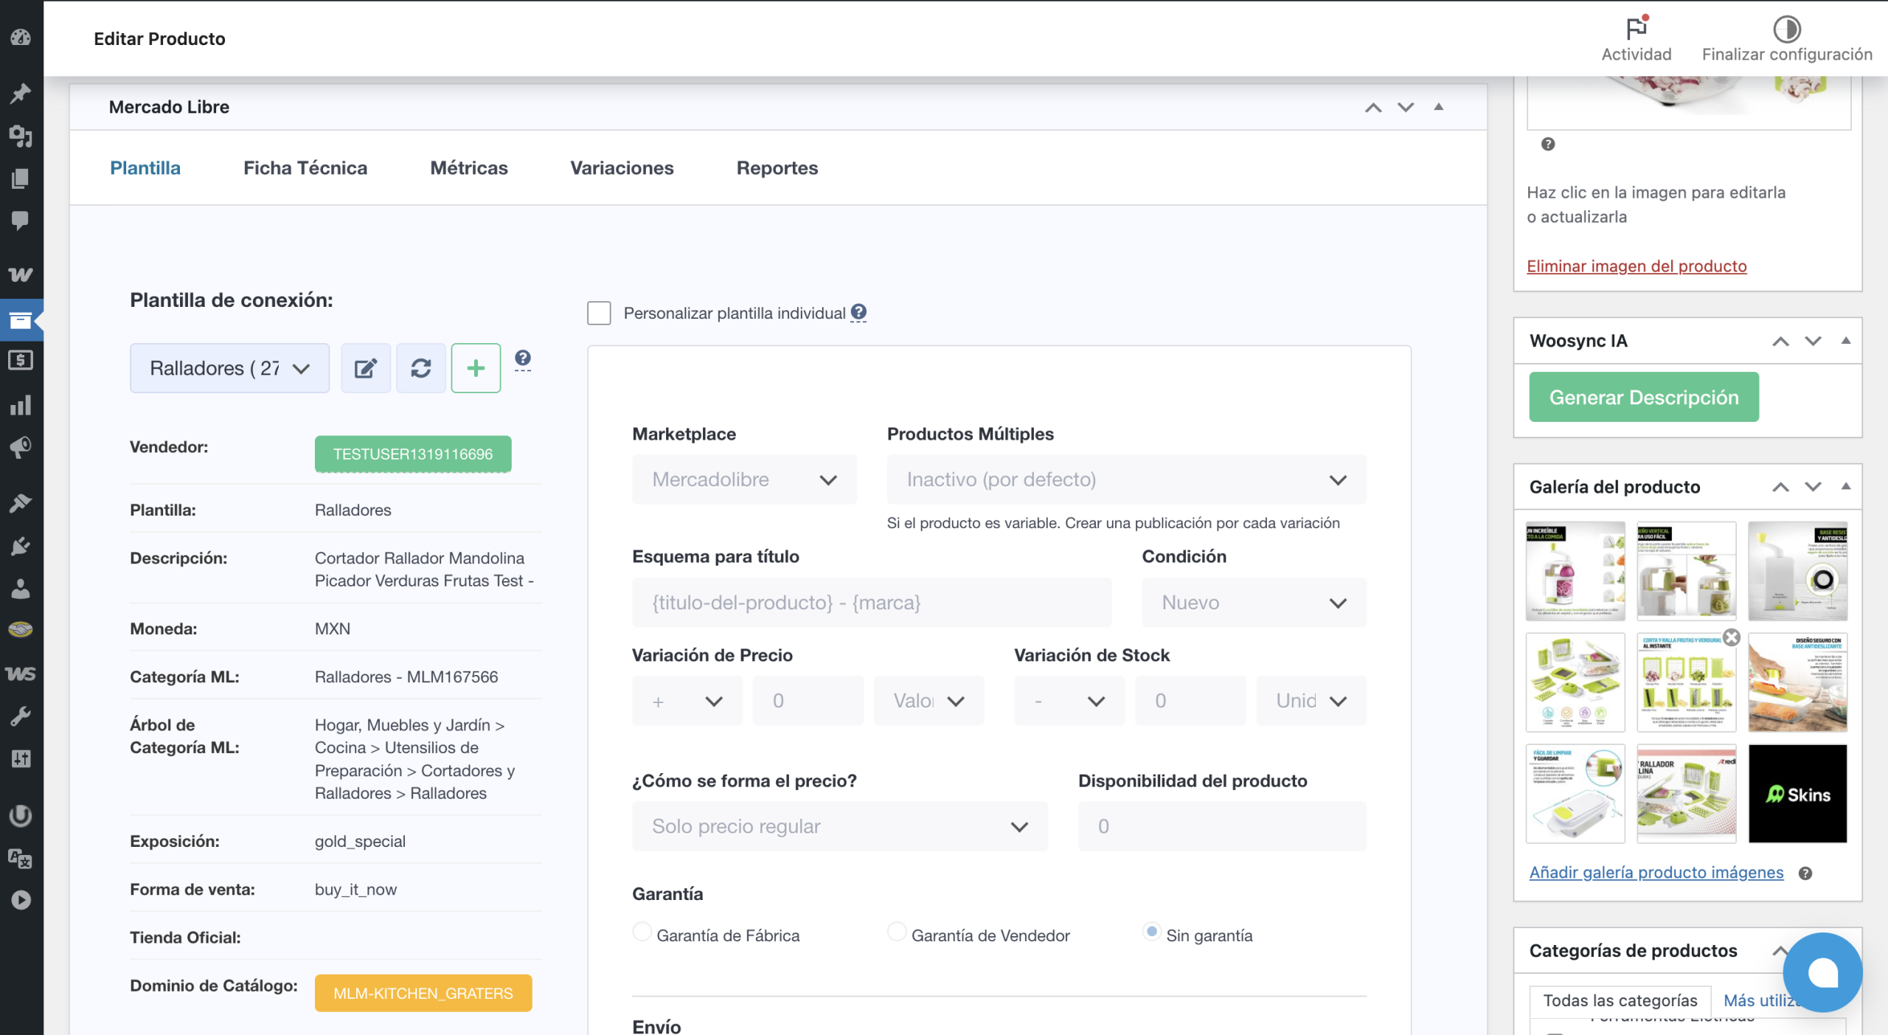
Task: Collapse the Mercado Libre panel triangle
Action: (1438, 107)
